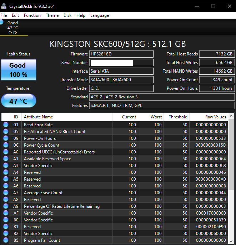The width and height of the screenshot is (236, 245).
Task: Minimize the CrystalDiskInfo window
Action: point(197,6)
